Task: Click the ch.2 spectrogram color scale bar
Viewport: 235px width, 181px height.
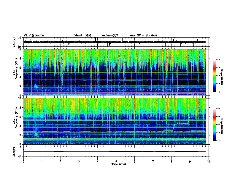Action: click(x=215, y=125)
